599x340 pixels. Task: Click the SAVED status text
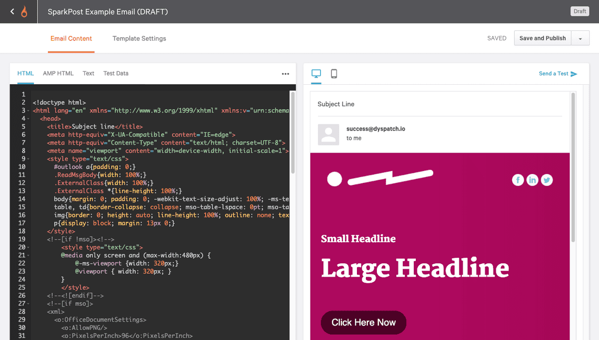[497, 38]
